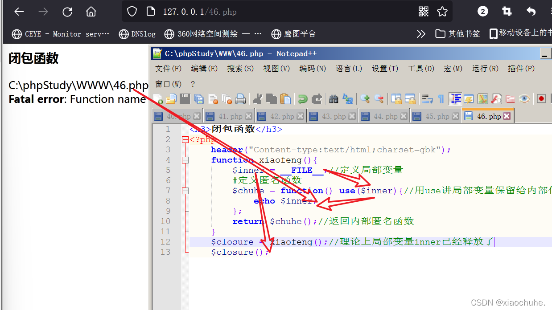Click Folder as Workspace icon
Image resolution: width=552 pixels, height=310 pixels.
(x=510, y=99)
